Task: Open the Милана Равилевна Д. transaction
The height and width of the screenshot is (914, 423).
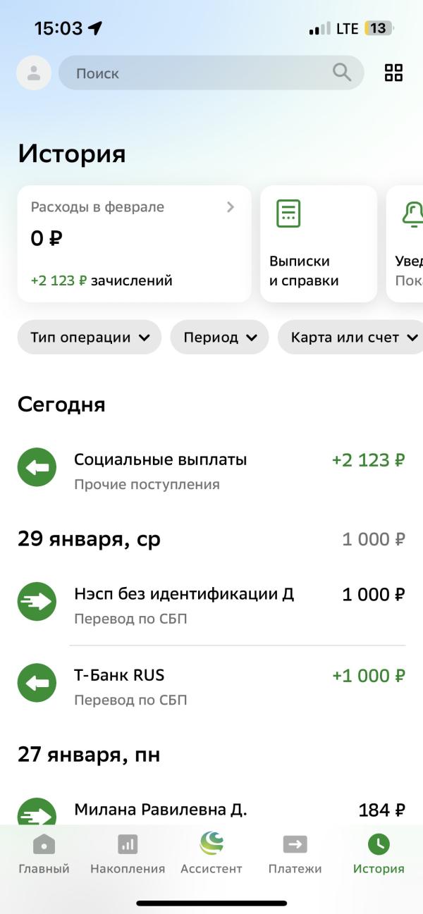Action: (211, 810)
